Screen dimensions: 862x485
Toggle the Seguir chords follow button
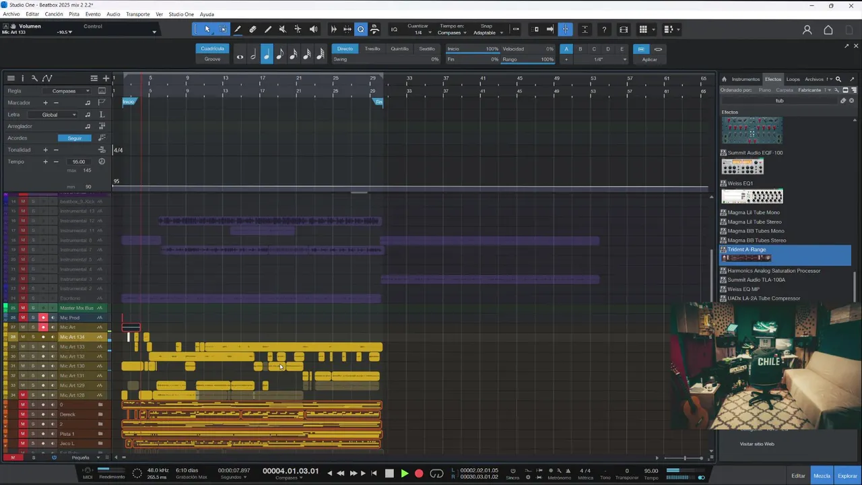pyautogui.click(x=75, y=138)
